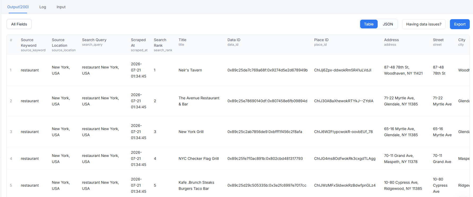This screenshot has height=197, width=473.
Task: Select The Avenue Restaurant & Bar title
Action: [x=199, y=101]
